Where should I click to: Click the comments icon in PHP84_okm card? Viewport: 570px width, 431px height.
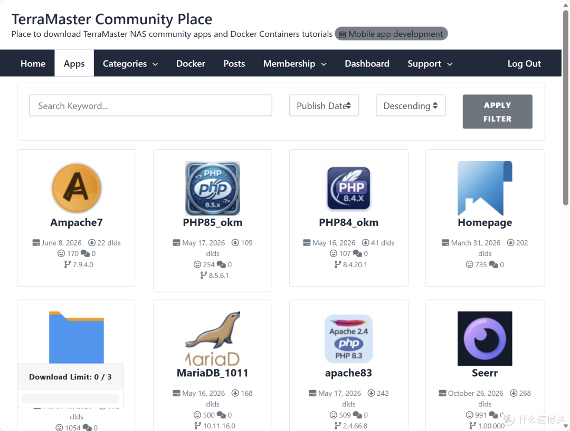click(x=357, y=253)
